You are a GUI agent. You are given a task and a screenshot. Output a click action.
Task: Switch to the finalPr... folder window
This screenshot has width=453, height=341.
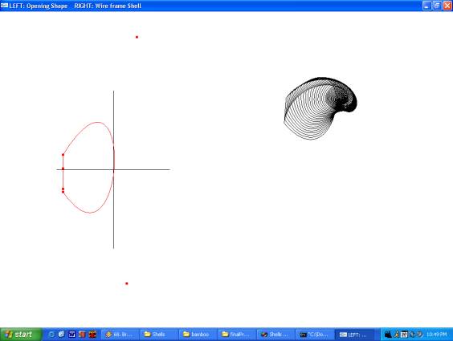click(x=237, y=335)
